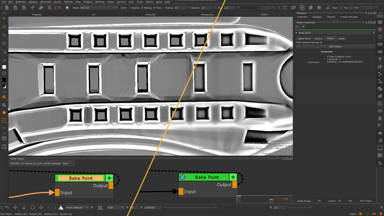The width and height of the screenshot is (384, 216).
Task: Click the right Bake Point node title
Action: click(207, 177)
